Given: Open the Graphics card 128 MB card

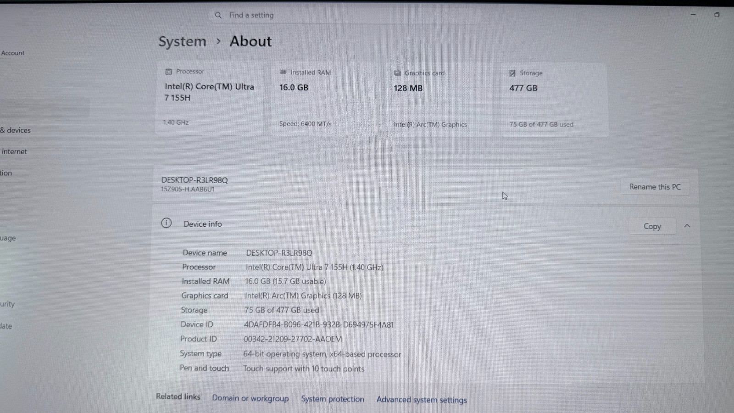Looking at the screenshot, I should click(x=439, y=99).
